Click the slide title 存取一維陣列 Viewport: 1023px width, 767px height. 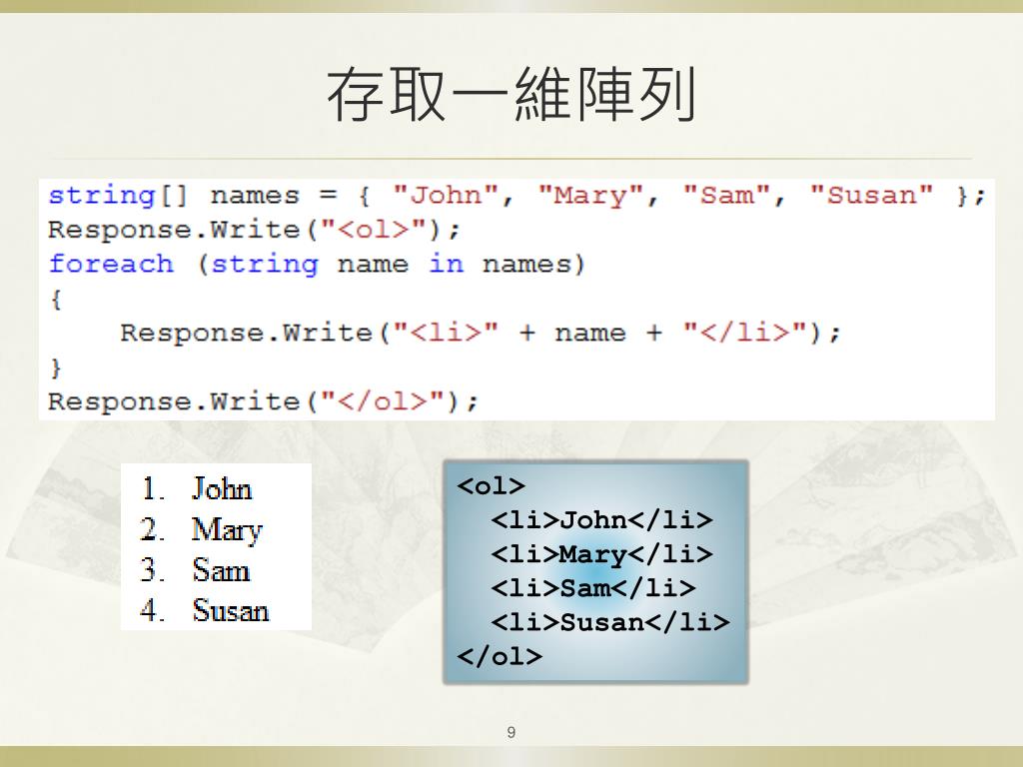(x=511, y=95)
